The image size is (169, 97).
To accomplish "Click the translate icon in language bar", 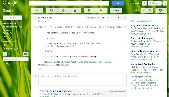I will coord(36,27).
